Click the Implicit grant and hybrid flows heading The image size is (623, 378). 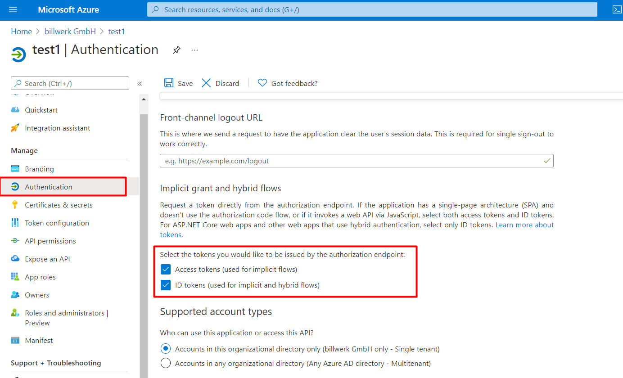coord(221,188)
